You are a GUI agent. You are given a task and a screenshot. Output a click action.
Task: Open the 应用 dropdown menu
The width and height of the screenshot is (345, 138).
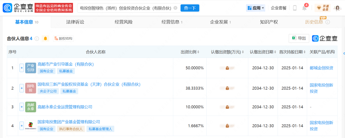tap(256, 8)
